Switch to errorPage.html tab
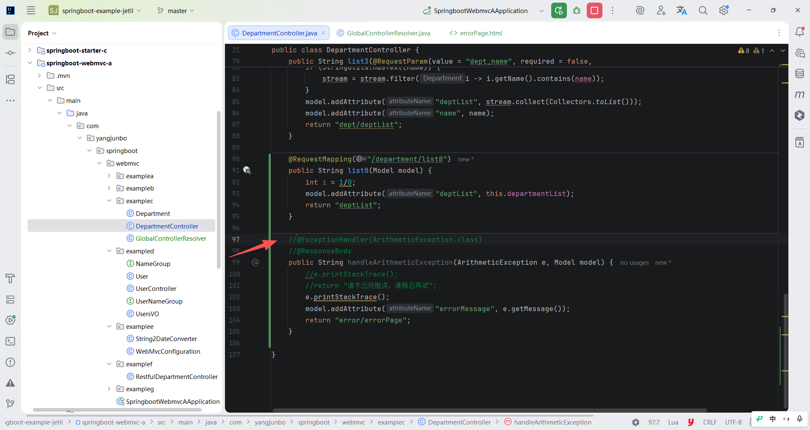Screen dimensions: 810x430 click(x=476, y=33)
